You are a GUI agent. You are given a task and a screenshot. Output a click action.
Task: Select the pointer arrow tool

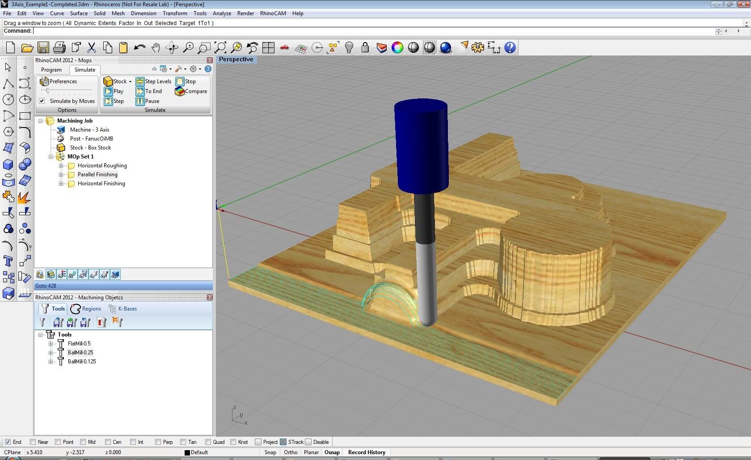(x=8, y=67)
